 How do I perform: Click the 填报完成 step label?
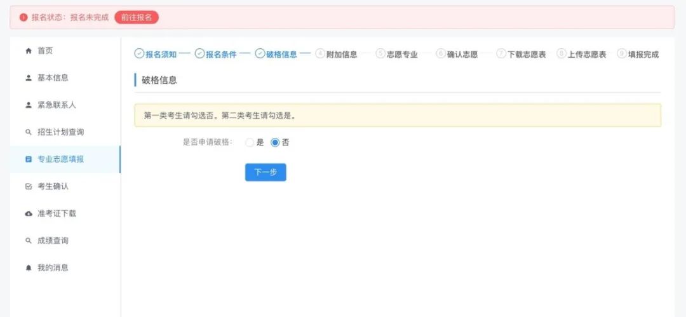[x=643, y=54]
